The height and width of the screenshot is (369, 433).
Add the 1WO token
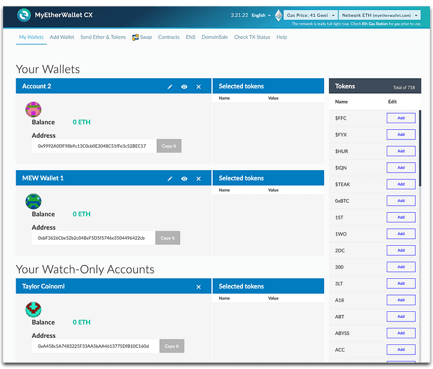tap(401, 234)
